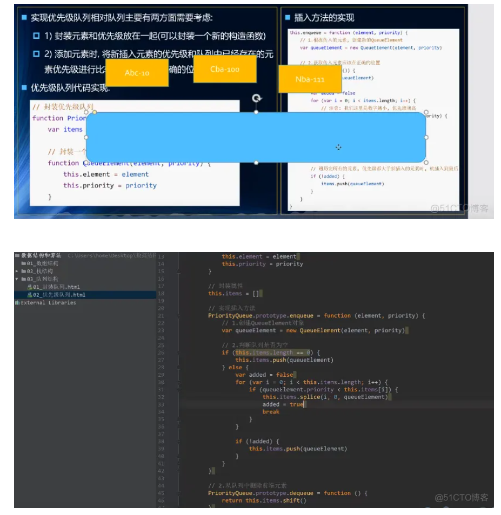Click the left-middle resize handle of blue shape

(x=86, y=137)
